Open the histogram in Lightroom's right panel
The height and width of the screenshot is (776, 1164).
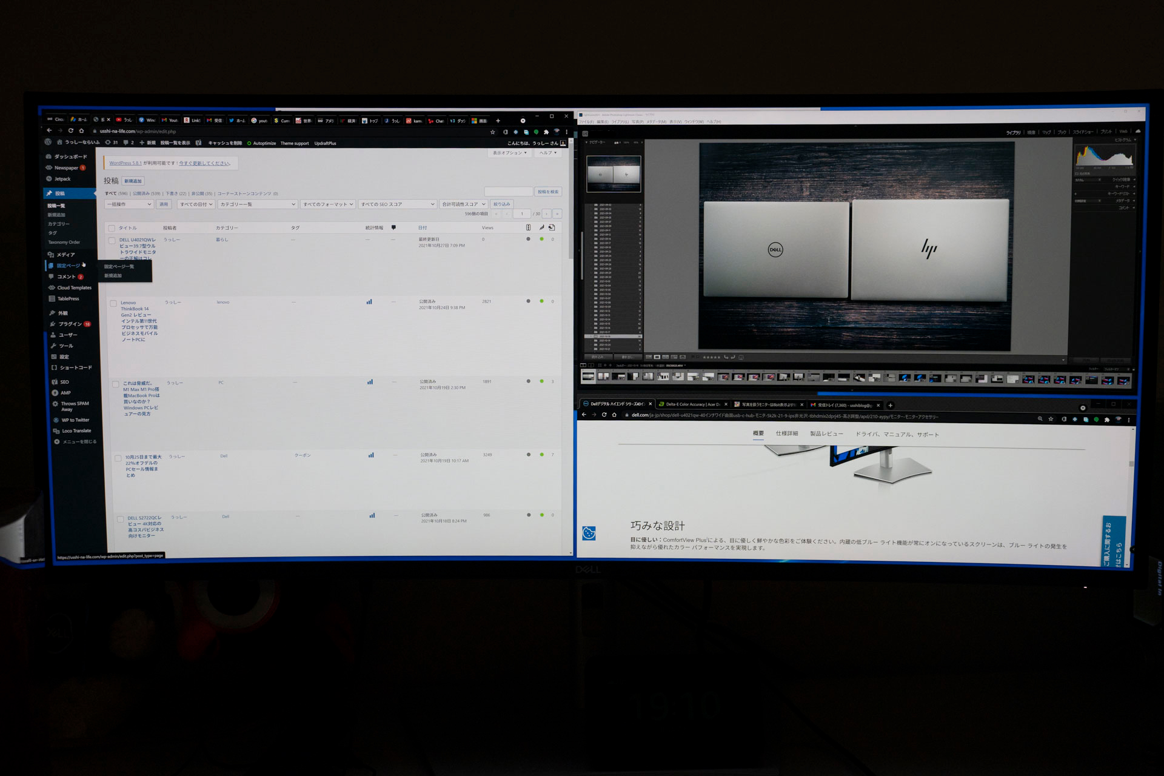1104,156
